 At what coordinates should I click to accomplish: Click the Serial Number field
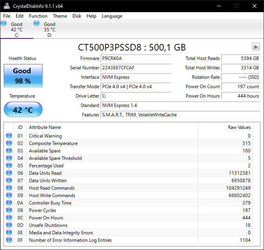pyautogui.click(x=136, y=68)
